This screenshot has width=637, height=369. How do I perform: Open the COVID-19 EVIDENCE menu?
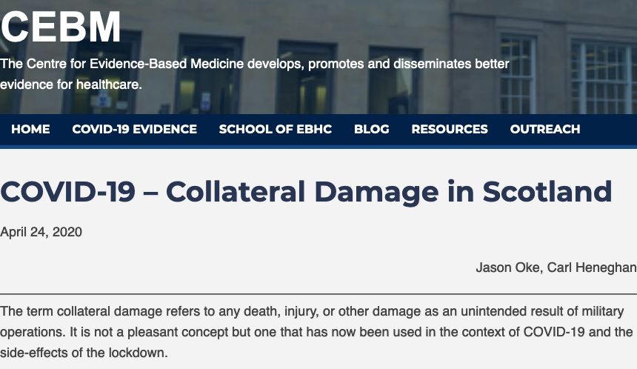click(135, 129)
